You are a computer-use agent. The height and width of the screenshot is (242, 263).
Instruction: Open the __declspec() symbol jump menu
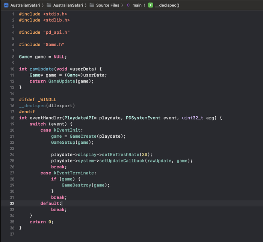point(167,5)
